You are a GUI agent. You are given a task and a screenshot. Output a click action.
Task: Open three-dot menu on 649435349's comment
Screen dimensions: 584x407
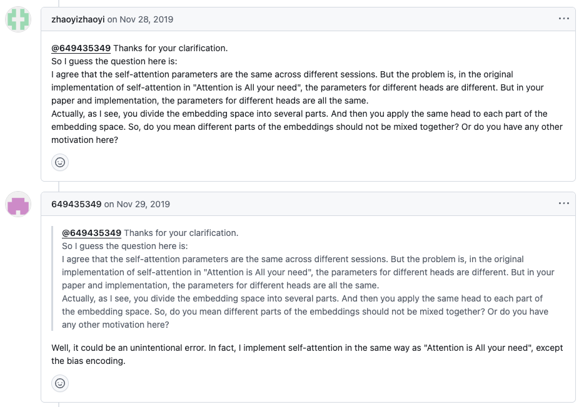tap(564, 203)
